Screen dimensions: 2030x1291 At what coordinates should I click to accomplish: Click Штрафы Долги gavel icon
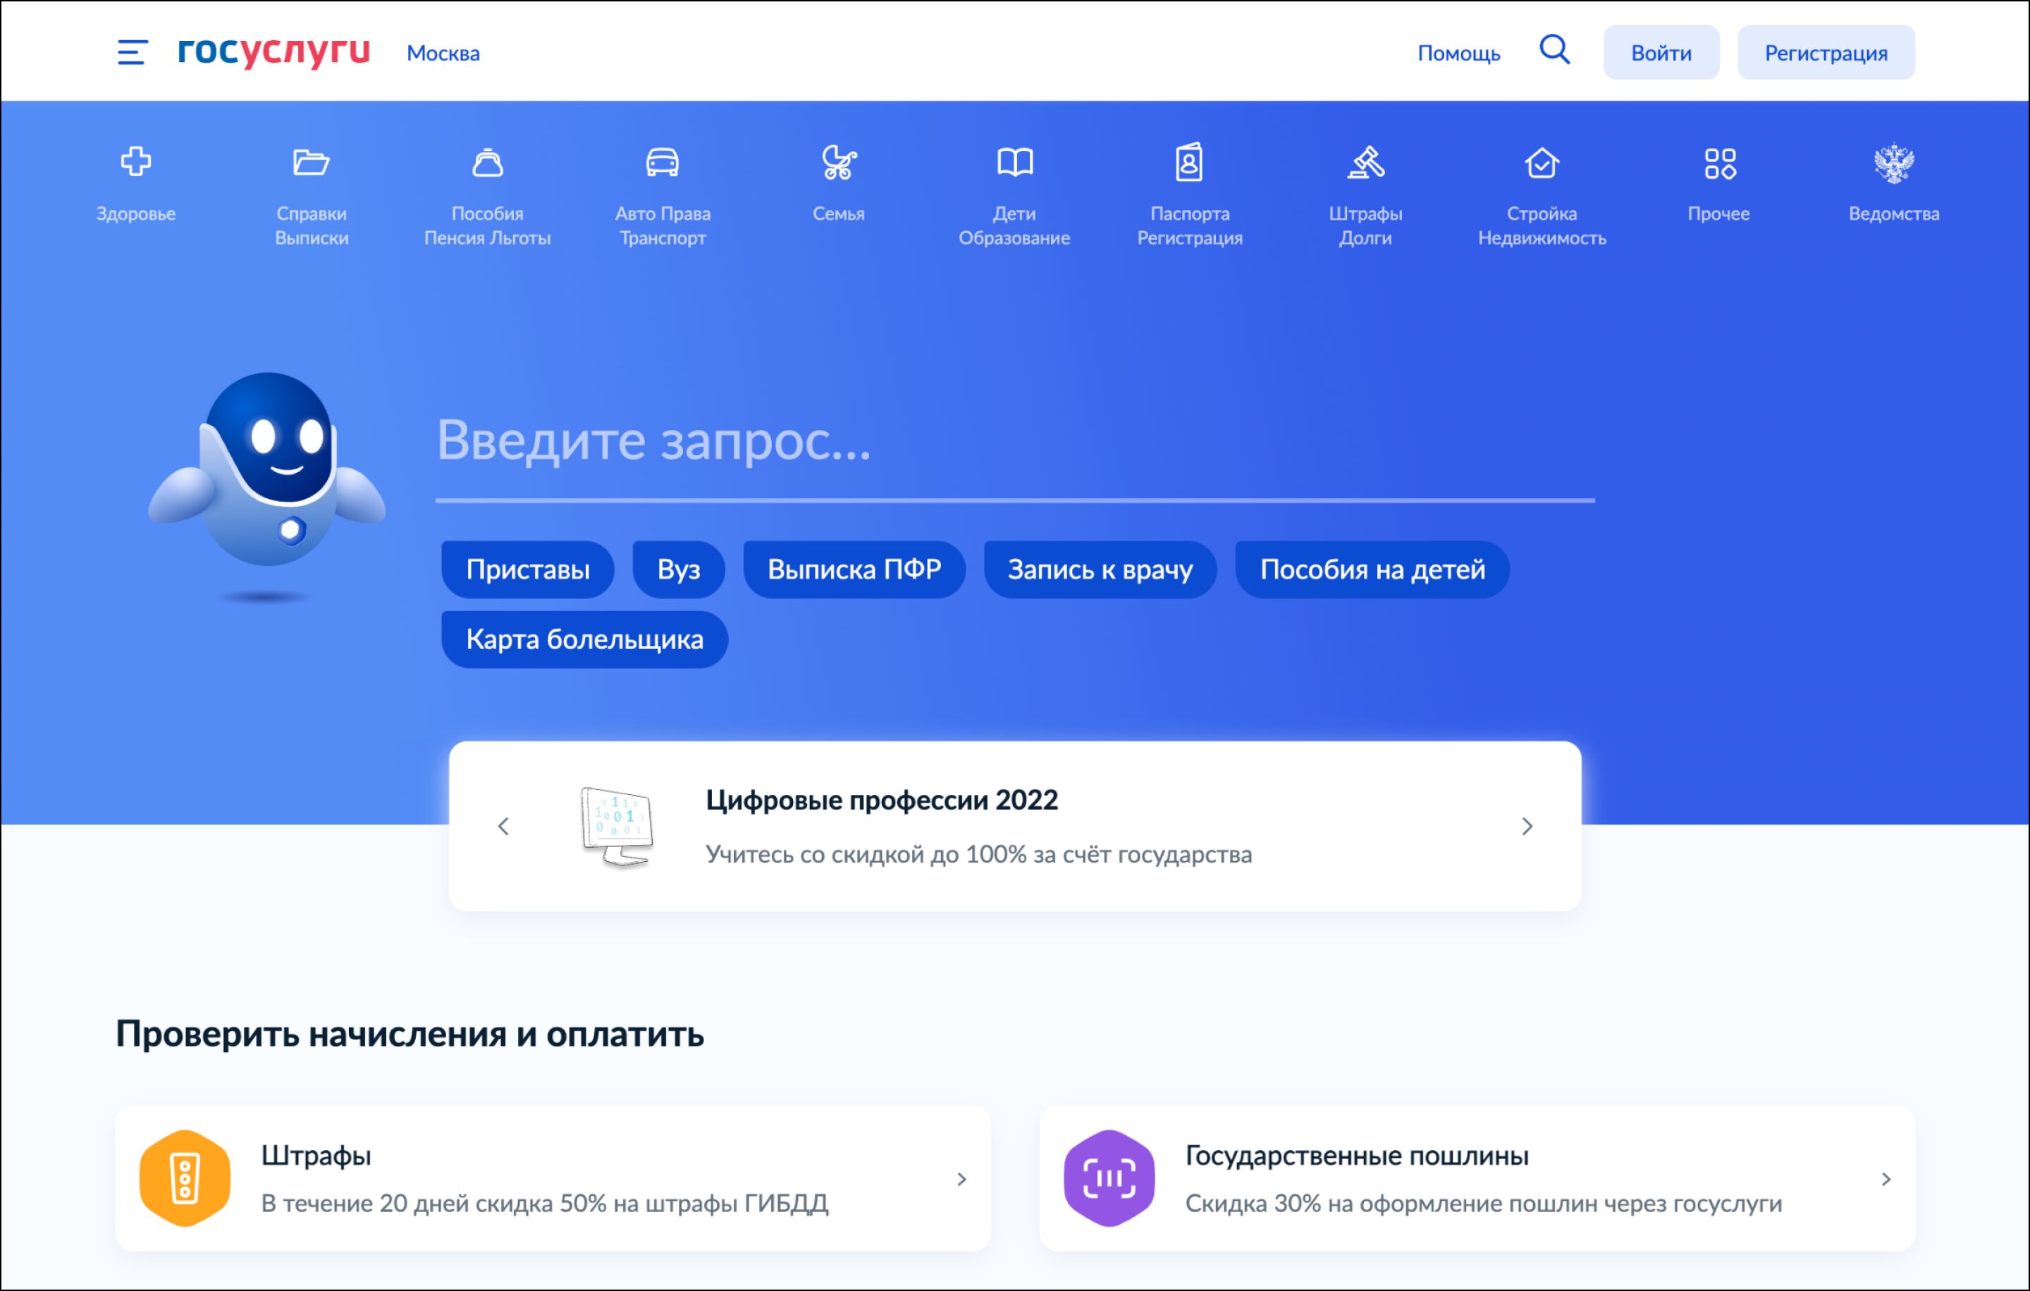tap(1366, 163)
